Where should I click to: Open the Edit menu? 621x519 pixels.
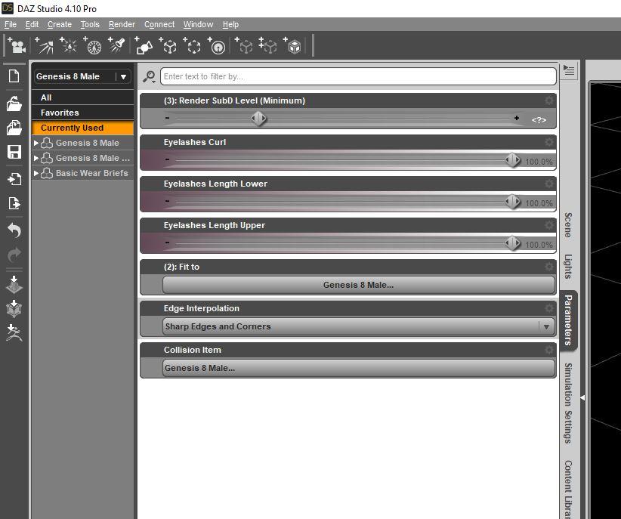(32, 25)
